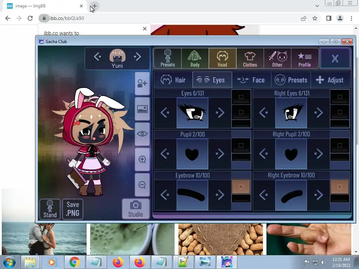359x269 pixels.
Task: Go to next character after Yuni
Action: point(137,56)
